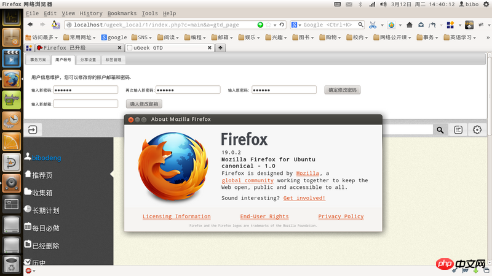Click the Adblock Plus icon in status bar

(28, 270)
